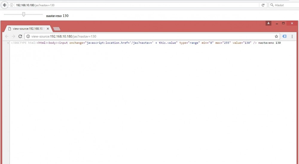Focus Firefox URL field showing 192.168.10.180
The height and width of the screenshot is (164, 299).
click(x=135, y=5)
